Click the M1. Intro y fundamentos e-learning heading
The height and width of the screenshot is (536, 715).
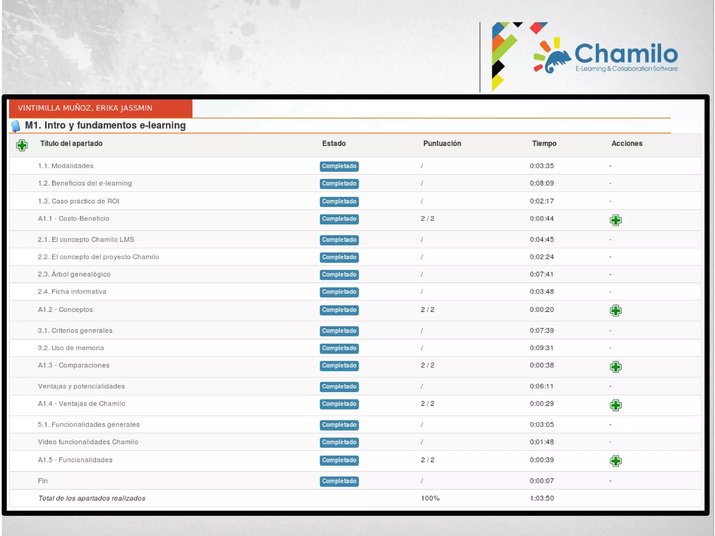(x=105, y=125)
